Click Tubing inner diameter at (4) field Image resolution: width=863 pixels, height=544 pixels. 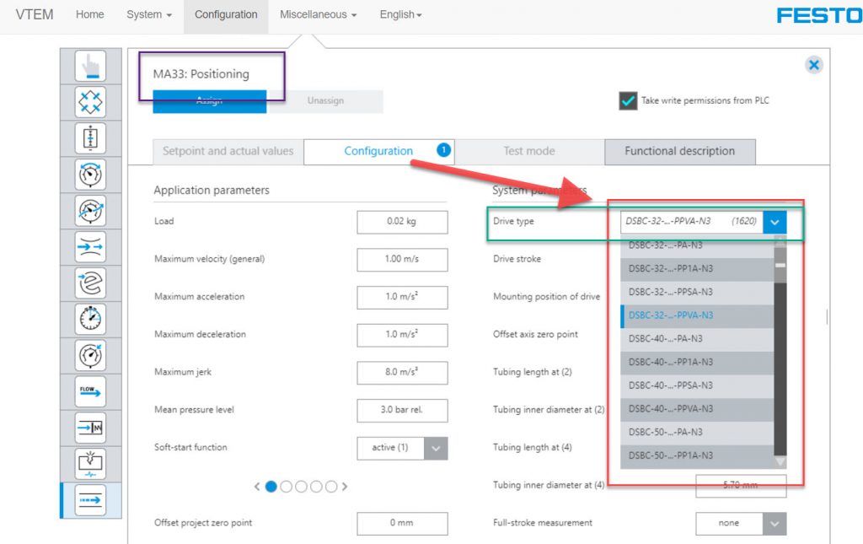click(x=741, y=486)
